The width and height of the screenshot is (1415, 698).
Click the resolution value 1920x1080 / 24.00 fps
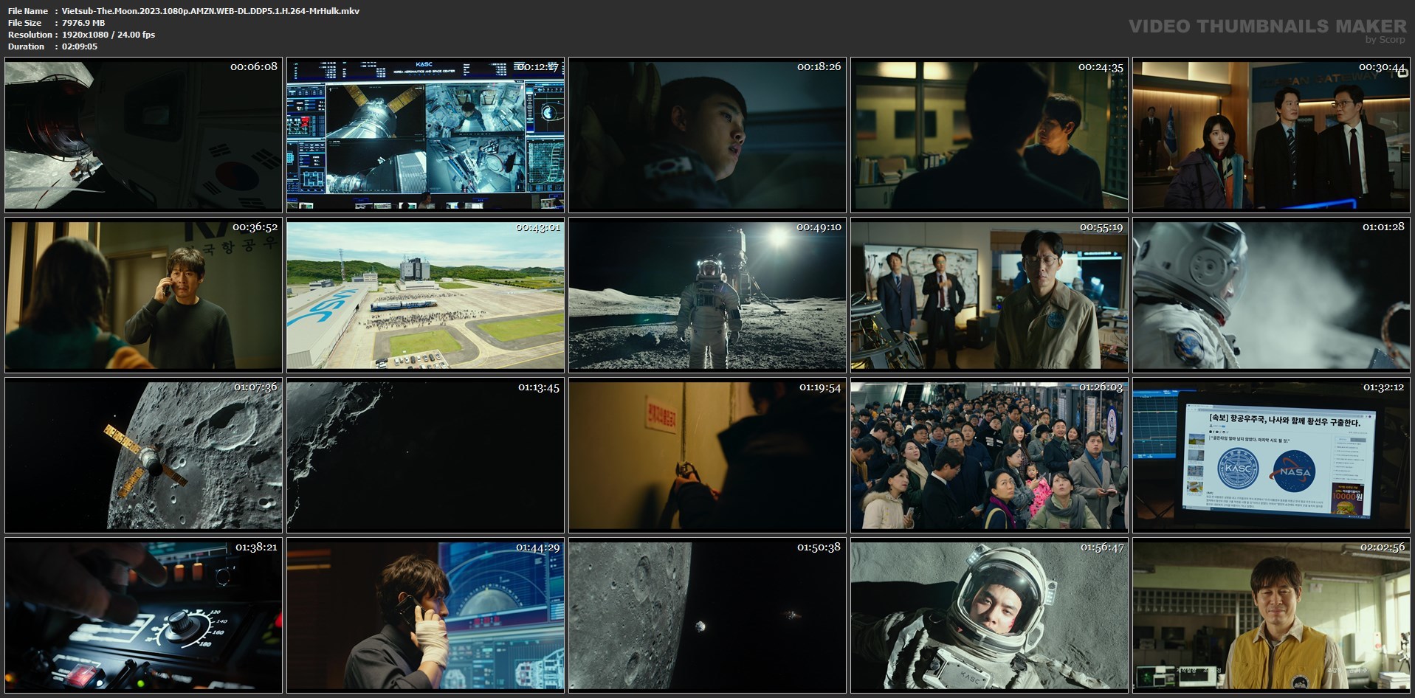[109, 35]
